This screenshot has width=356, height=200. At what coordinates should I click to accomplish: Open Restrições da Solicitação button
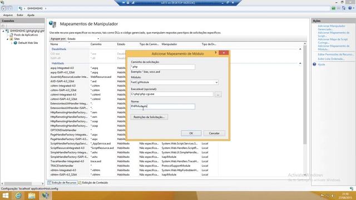click(149, 117)
